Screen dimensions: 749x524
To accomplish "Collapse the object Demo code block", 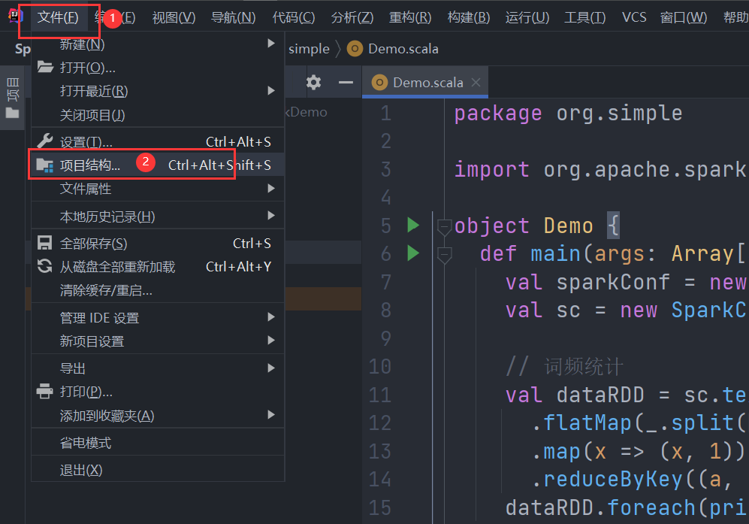I will tap(445, 226).
